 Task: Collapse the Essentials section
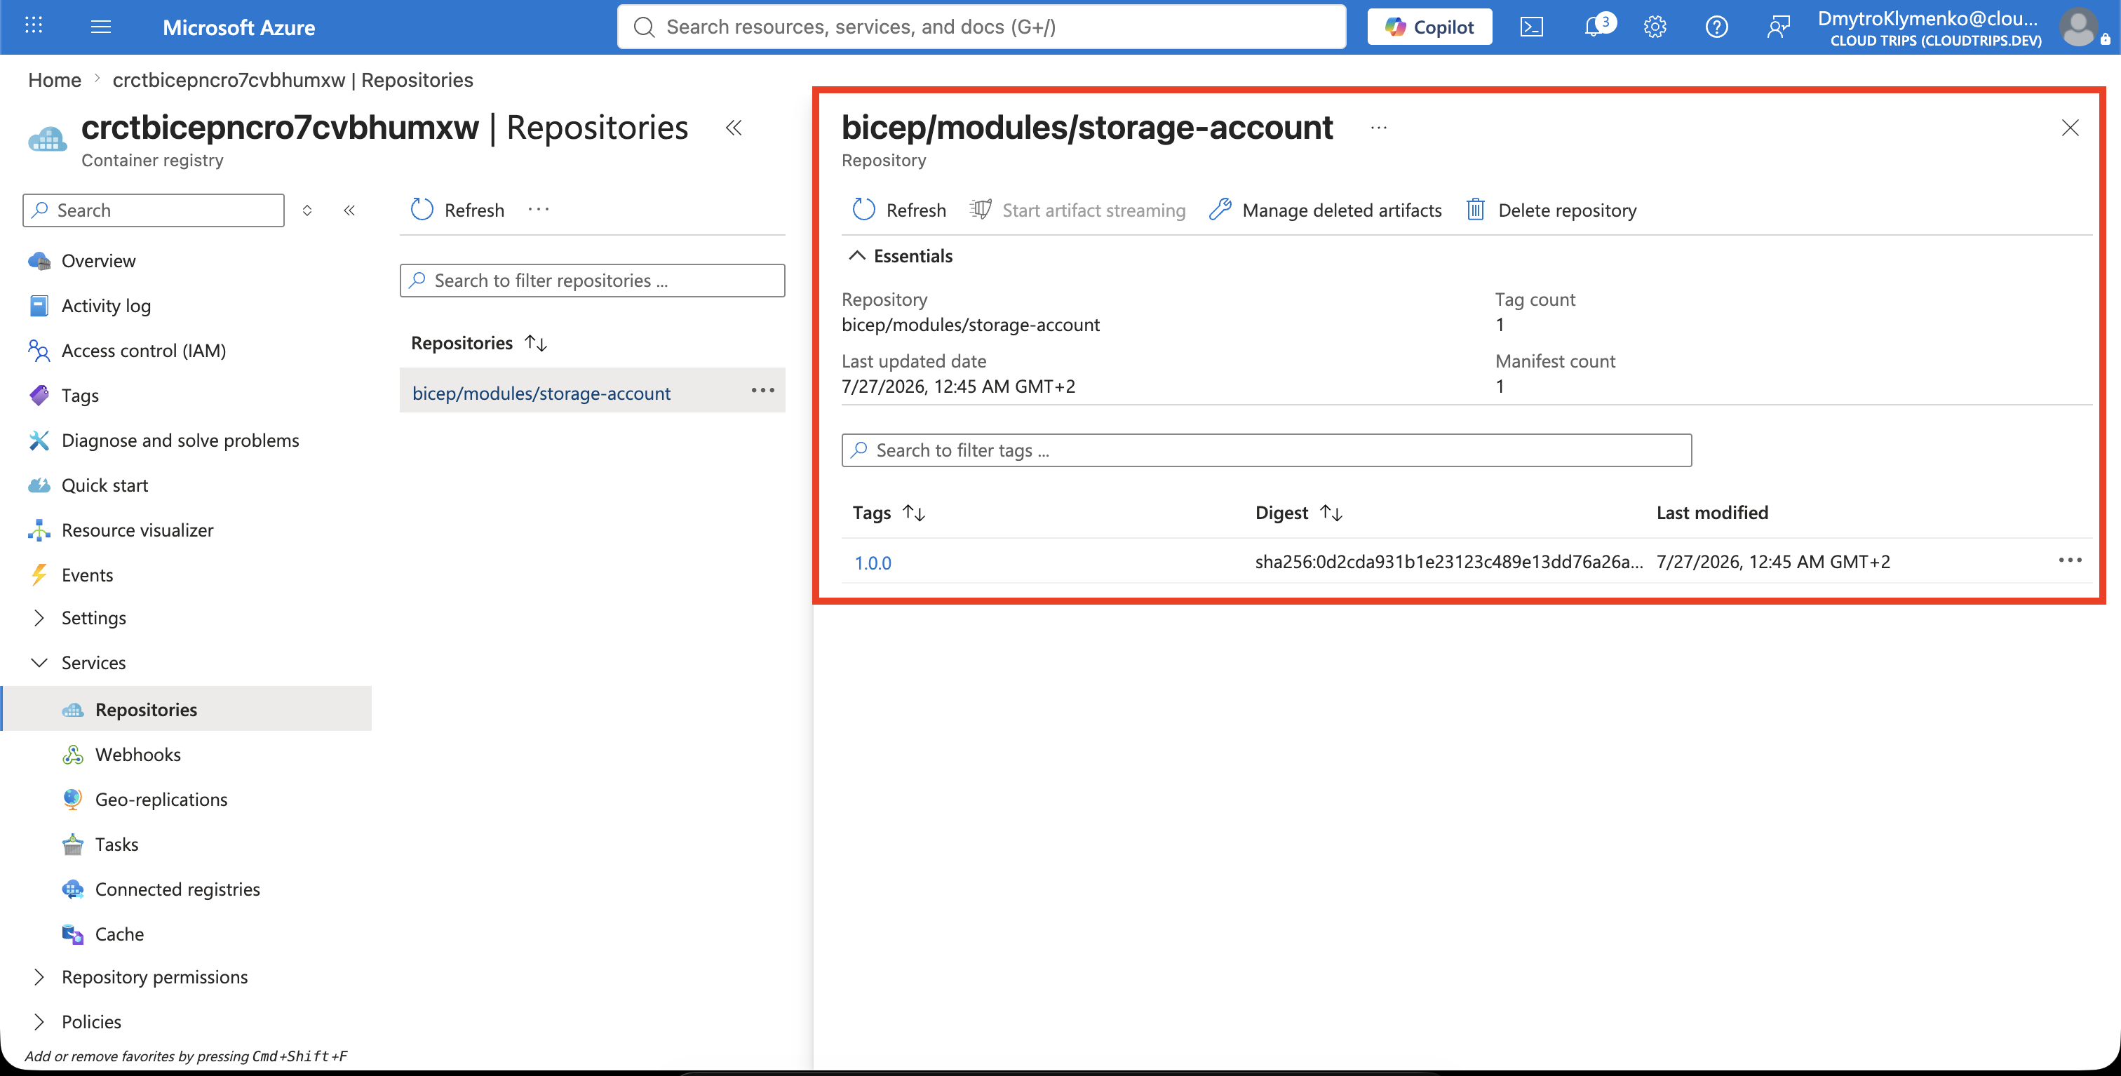click(x=900, y=256)
